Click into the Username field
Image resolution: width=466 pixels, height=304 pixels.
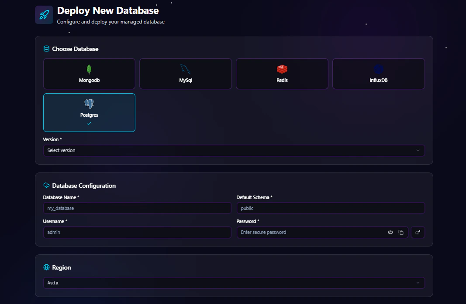click(x=137, y=232)
